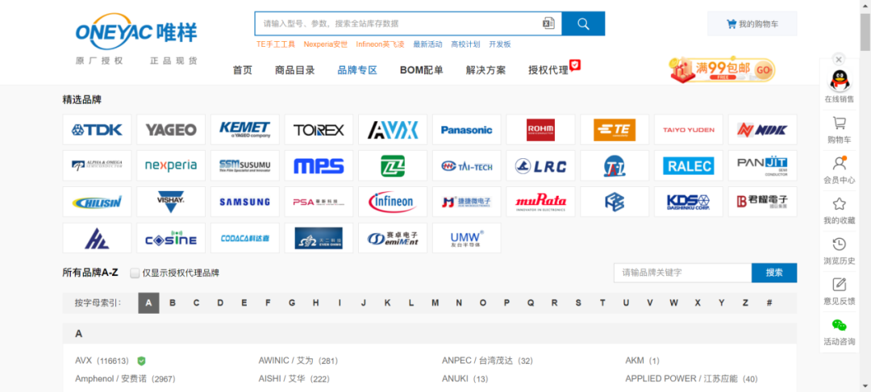Select the KDS Daishinku brand tile

(689, 202)
